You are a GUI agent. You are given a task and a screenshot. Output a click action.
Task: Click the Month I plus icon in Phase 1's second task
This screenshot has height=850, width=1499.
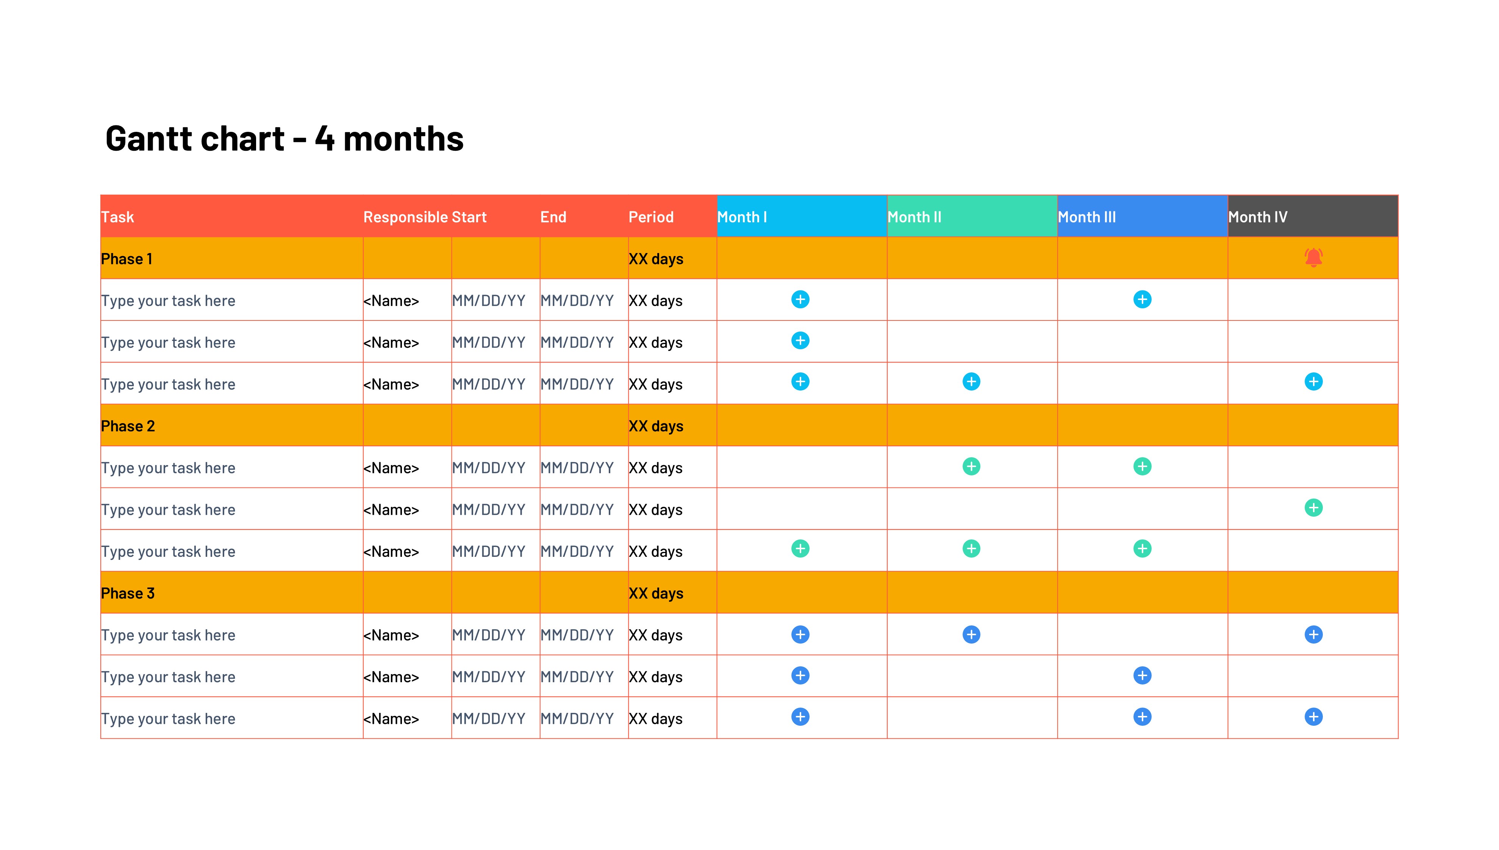(800, 341)
